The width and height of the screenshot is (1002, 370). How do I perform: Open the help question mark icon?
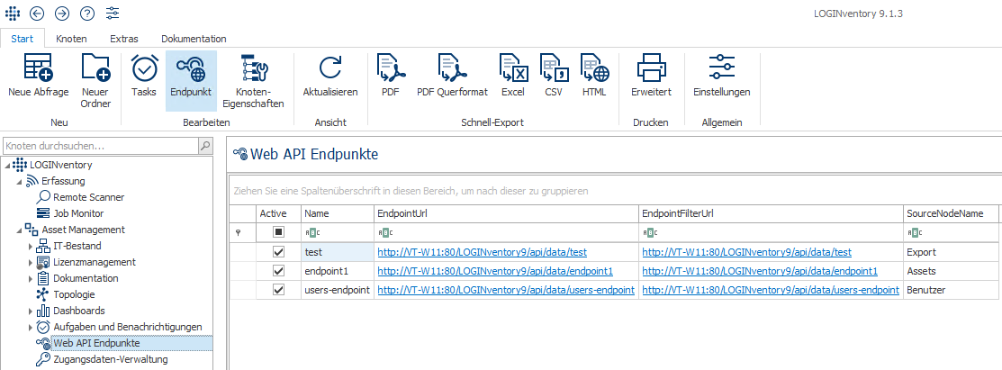coord(87,13)
